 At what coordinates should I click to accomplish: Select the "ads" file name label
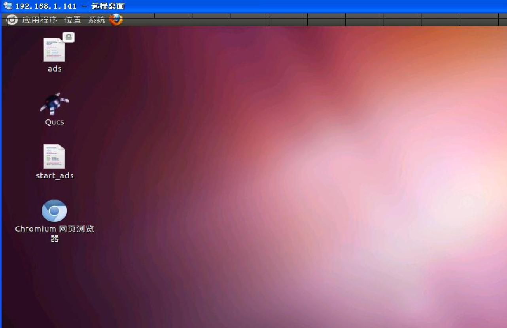[x=55, y=69]
